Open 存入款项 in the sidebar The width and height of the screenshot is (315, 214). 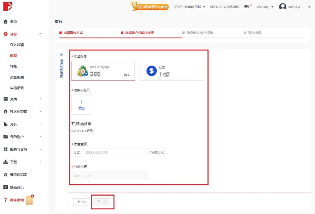(17, 45)
